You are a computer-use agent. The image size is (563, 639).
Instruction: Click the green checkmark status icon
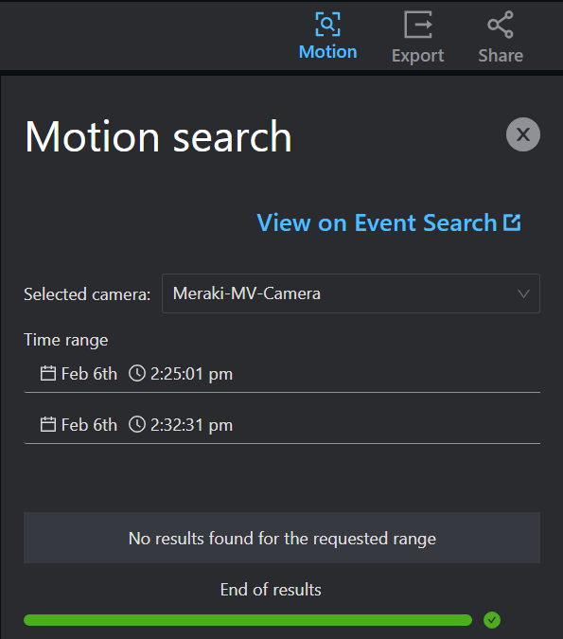[x=492, y=620]
